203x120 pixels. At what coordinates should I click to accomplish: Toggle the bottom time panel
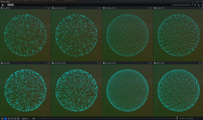pyautogui.click(x=199, y=5)
